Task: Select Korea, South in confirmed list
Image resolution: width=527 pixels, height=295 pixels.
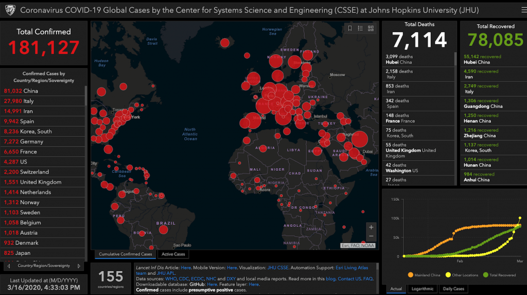Action: (x=43, y=131)
